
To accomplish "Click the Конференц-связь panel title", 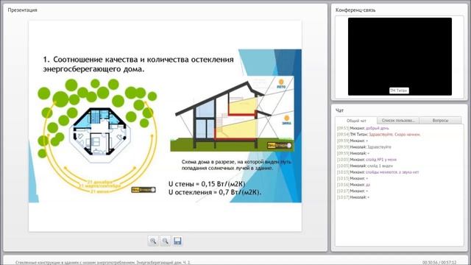I will [355, 10].
